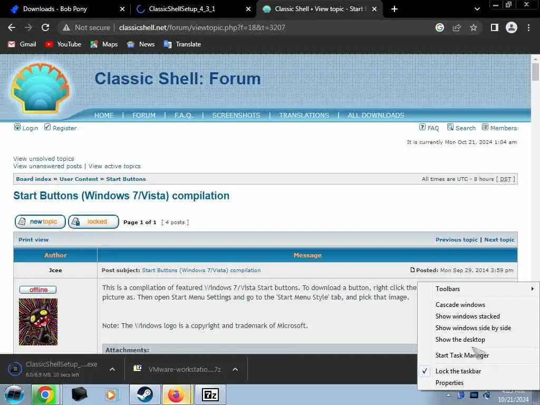The image size is (540, 405).
Task: Open the Maps bookmark
Action: click(x=104, y=44)
